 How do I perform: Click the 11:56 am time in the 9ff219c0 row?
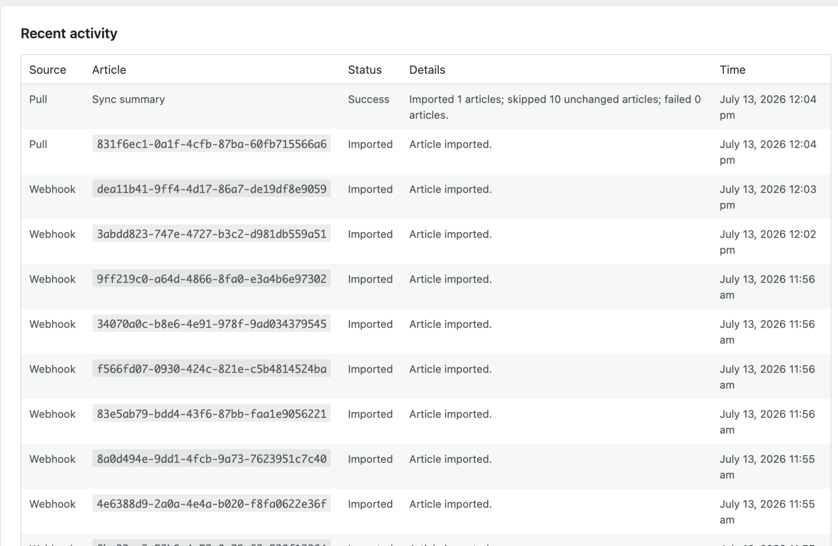767,287
